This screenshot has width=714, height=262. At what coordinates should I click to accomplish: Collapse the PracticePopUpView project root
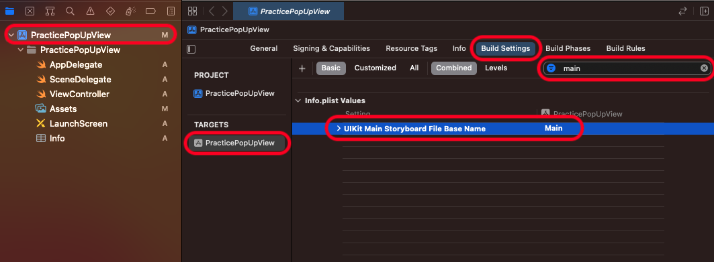[11, 35]
